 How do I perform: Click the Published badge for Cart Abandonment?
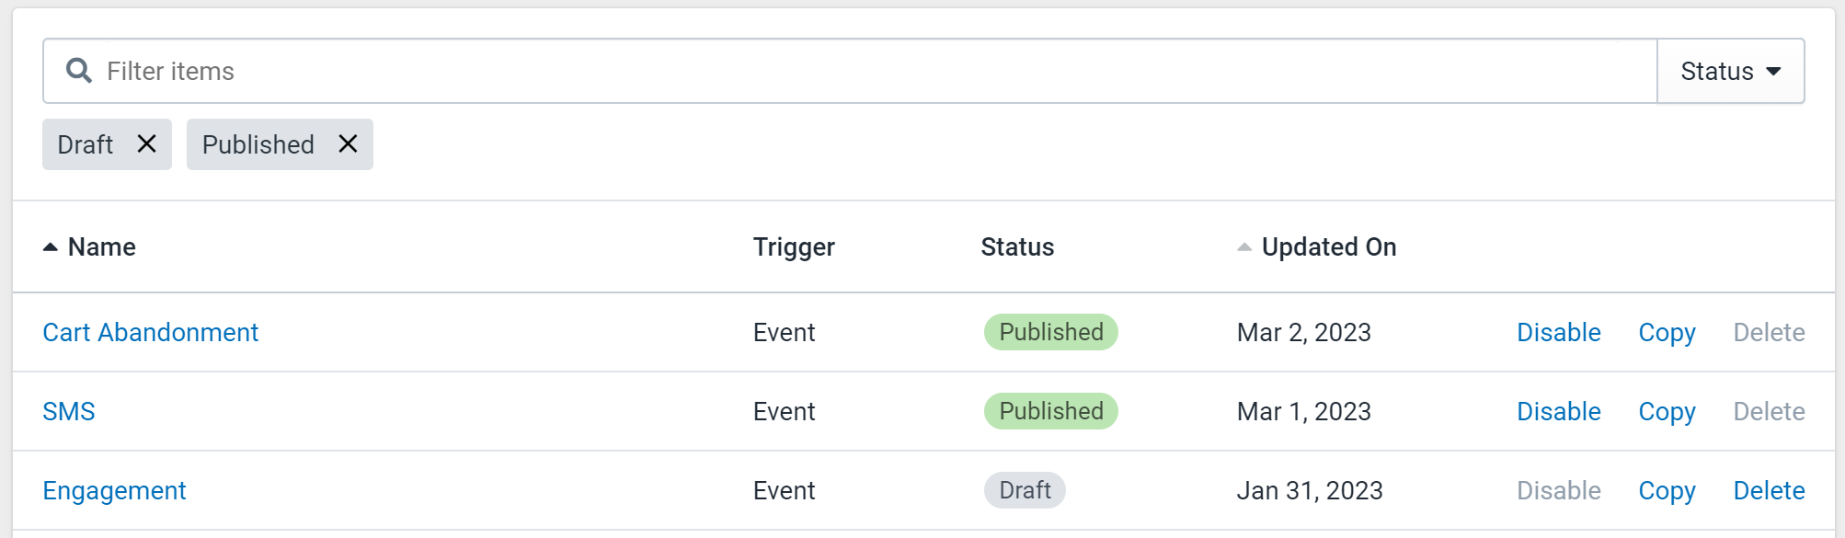click(x=1051, y=332)
